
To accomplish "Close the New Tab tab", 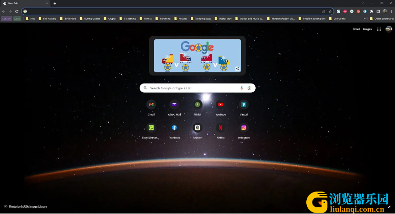I will pyautogui.click(x=47, y=3).
